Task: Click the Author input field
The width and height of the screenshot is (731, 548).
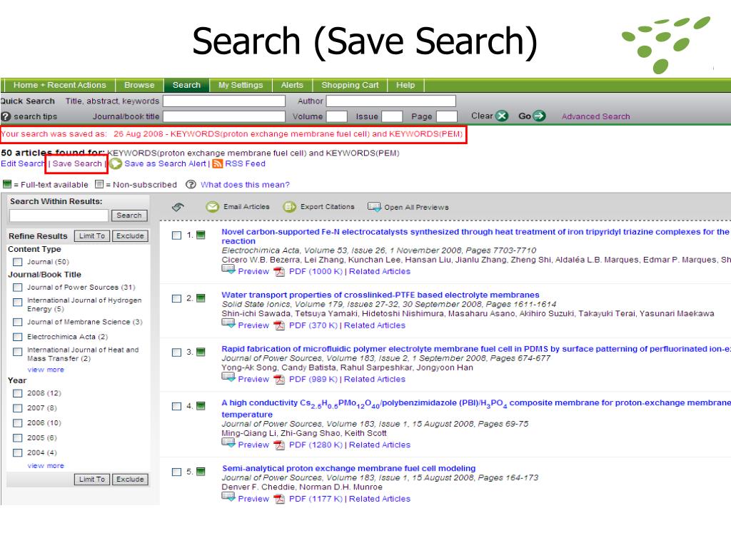Action: (390, 101)
